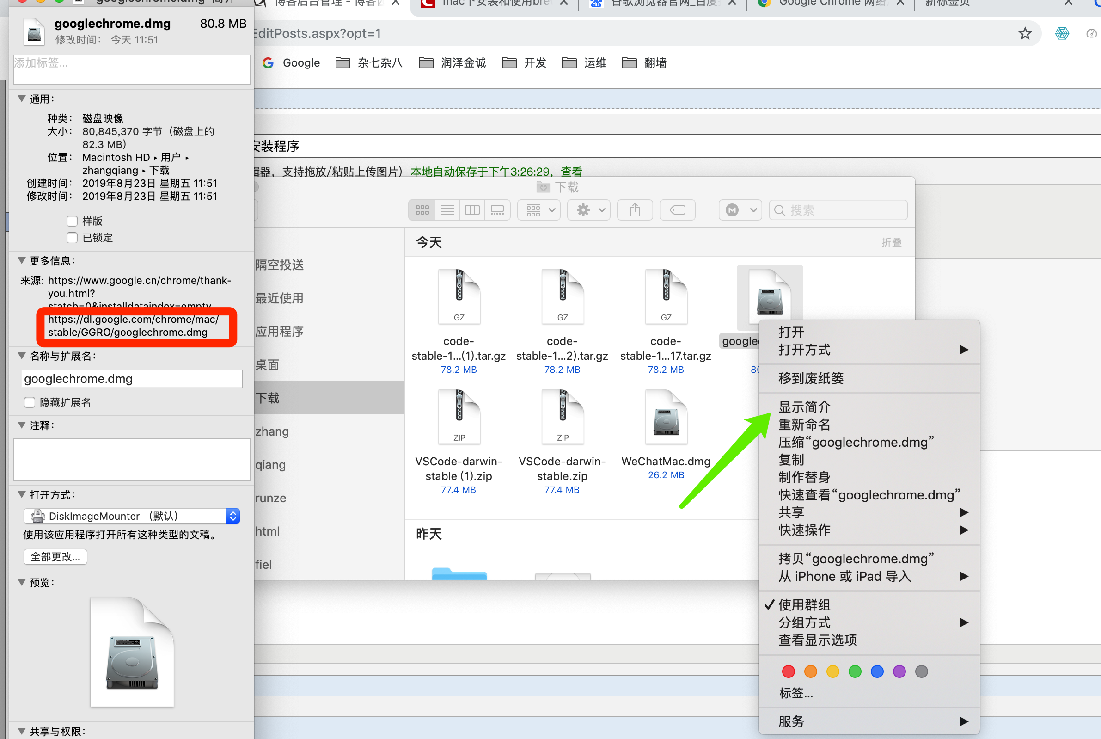The height and width of the screenshot is (739, 1101).
Task: Open the 打开方式 submenu
Action: (x=869, y=350)
